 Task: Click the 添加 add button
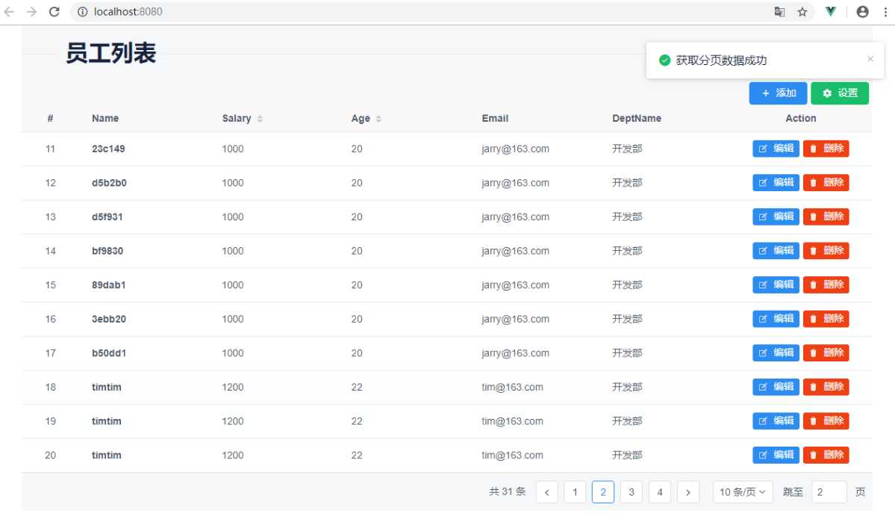pos(778,93)
